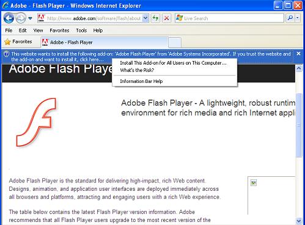This screenshot has width=305, height=225.
Task: Click the Stop loading red X button
Action: click(x=166, y=18)
